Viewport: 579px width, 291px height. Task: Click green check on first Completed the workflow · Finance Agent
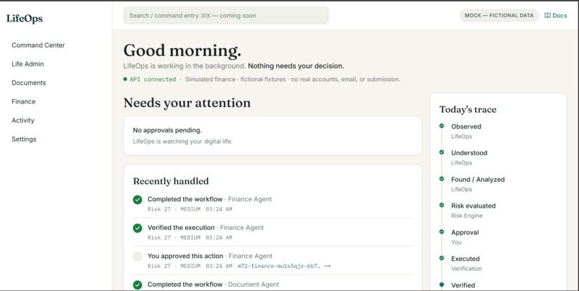pos(137,200)
